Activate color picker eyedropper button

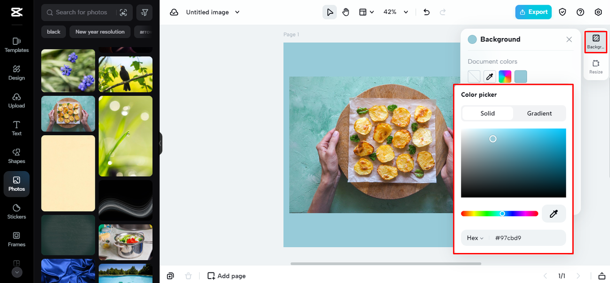click(x=554, y=214)
